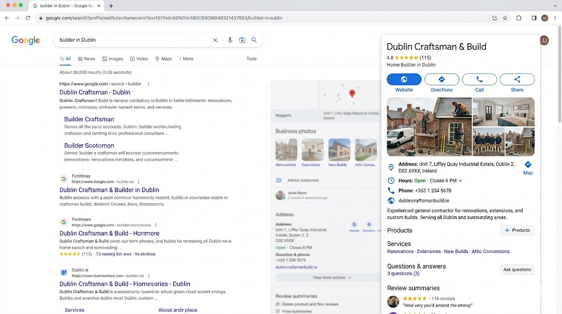Viewport: 562px width, 314px height.
Task: Click the Call phone button
Action: [x=479, y=79]
